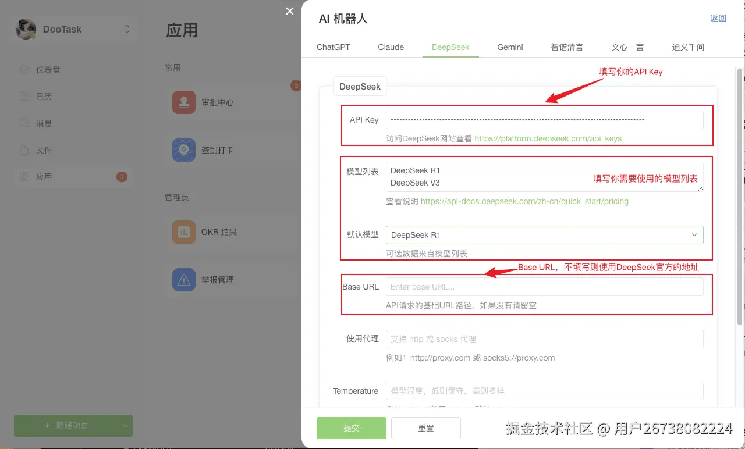Open the 审批中心 approval center app icon
Image resolution: width=745 pixels, height=449 pixels.
point(184,102)
